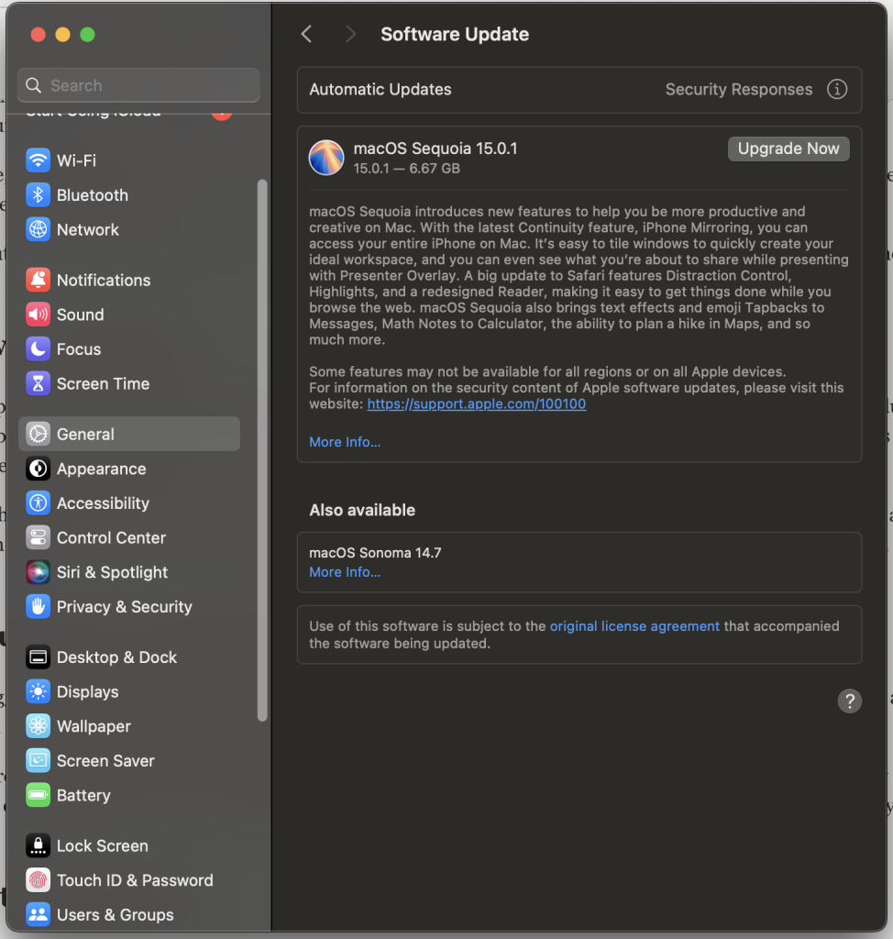Open the Displays sun icon

[x=38, y=691]
